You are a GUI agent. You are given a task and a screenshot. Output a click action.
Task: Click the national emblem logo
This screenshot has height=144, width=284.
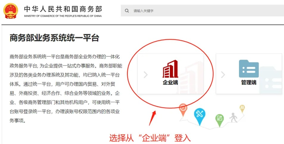11,11
